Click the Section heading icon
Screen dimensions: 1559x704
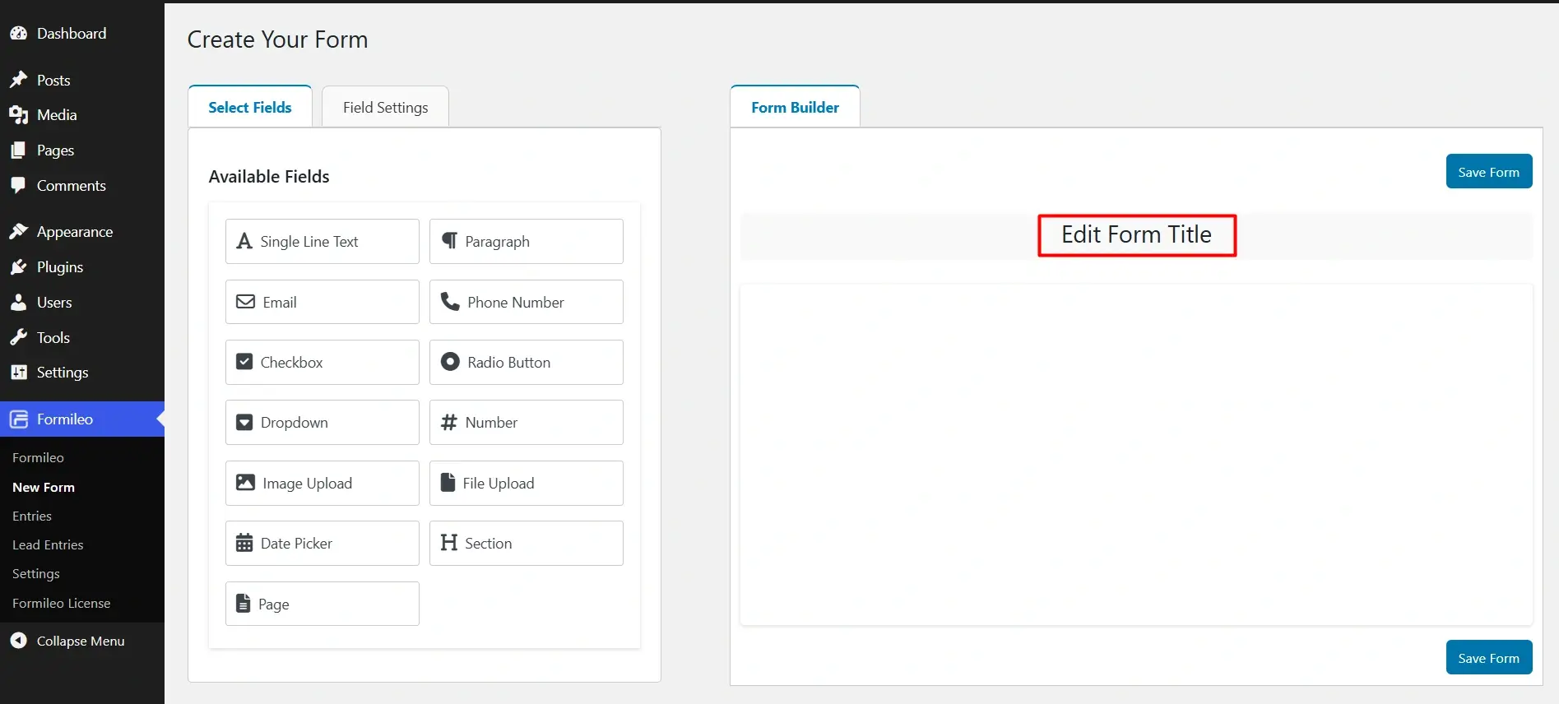point(448,543)
